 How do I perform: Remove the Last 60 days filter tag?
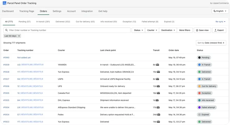19,36
